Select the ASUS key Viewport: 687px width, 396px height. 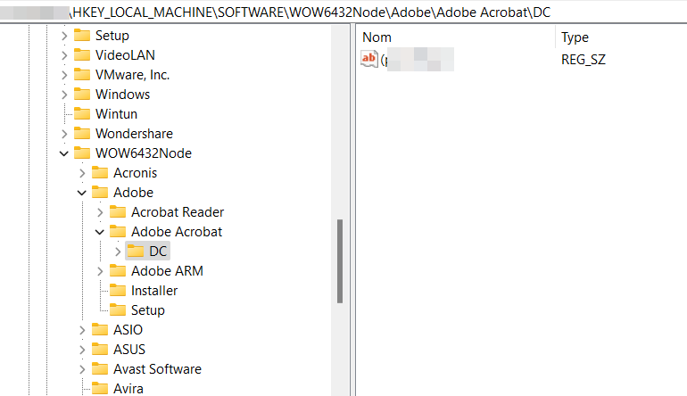(x=129, y=350)
